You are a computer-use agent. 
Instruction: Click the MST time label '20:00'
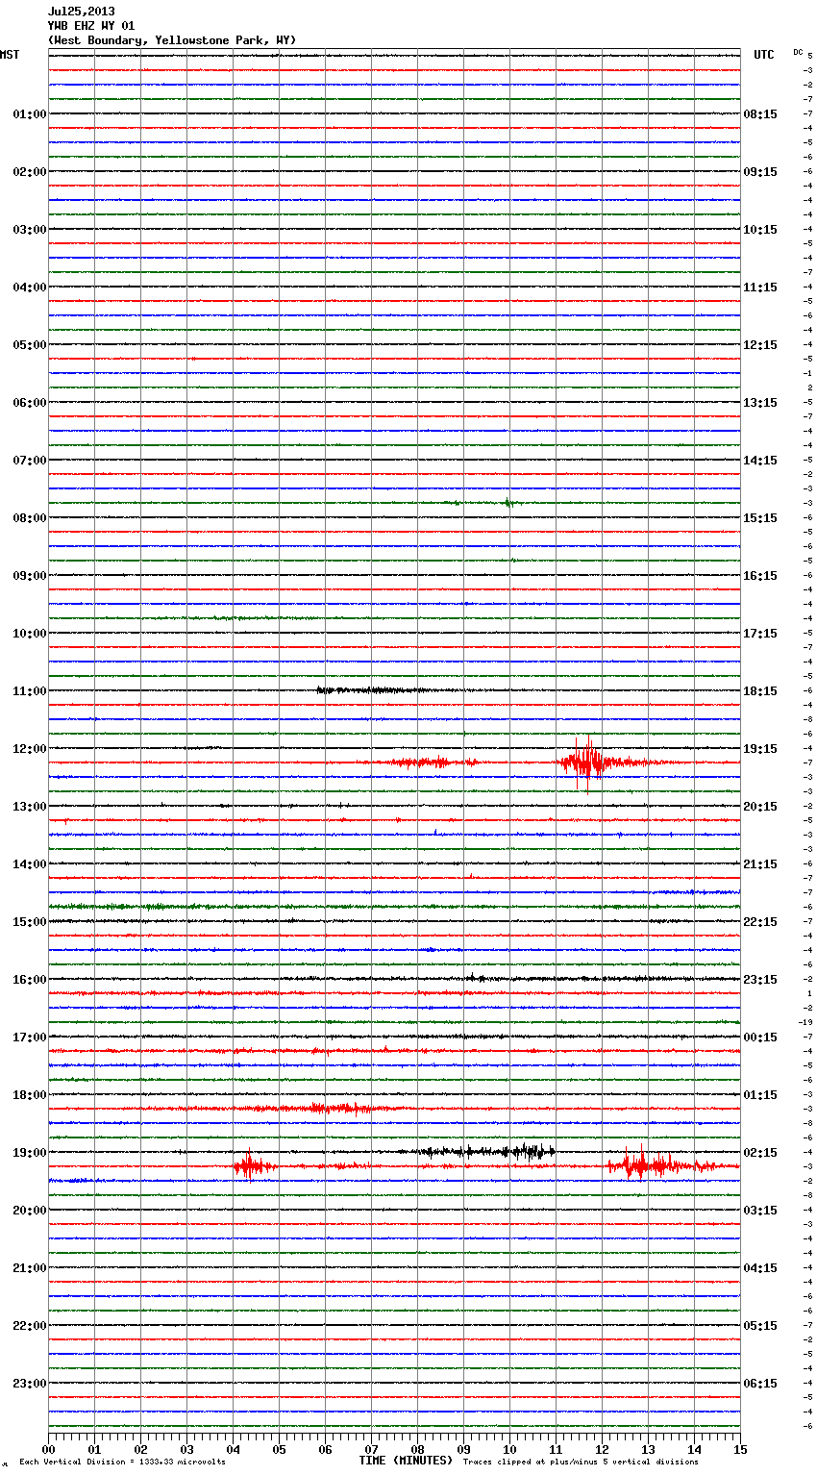coord(30,1211)
